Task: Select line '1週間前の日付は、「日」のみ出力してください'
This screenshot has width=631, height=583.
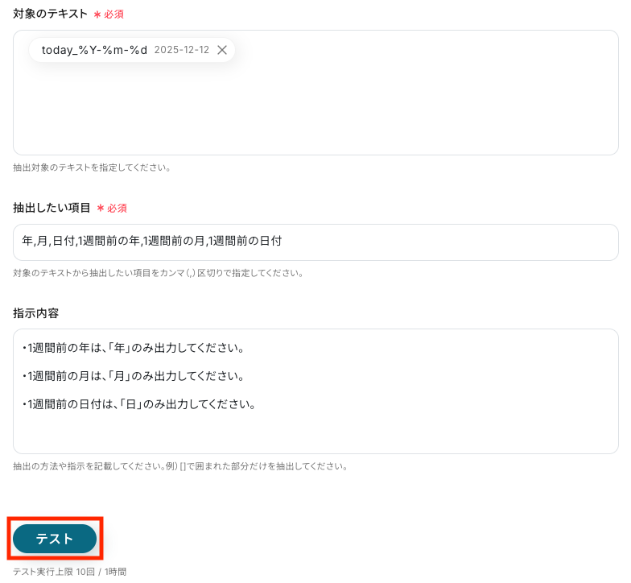Action: click(138, 404)
